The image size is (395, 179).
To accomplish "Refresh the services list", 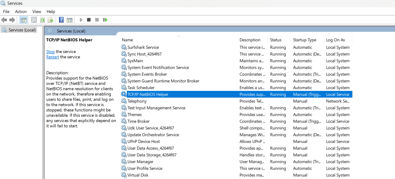I will pyautogui.click(x=42, y=20).
